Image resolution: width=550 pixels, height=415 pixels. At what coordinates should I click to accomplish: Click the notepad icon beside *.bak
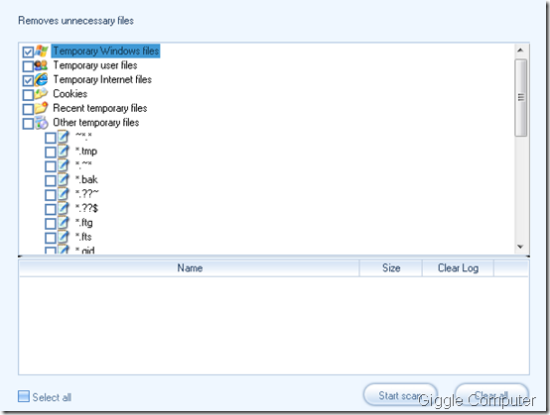click(x=64, y=180)
